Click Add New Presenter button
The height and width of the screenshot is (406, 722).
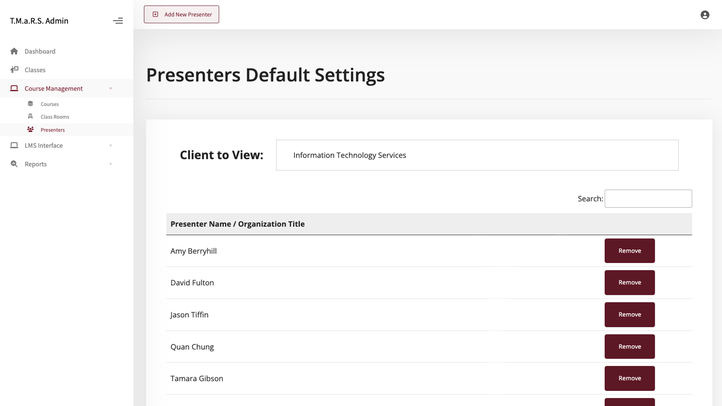pyautogui.click(x=181, y=14)
